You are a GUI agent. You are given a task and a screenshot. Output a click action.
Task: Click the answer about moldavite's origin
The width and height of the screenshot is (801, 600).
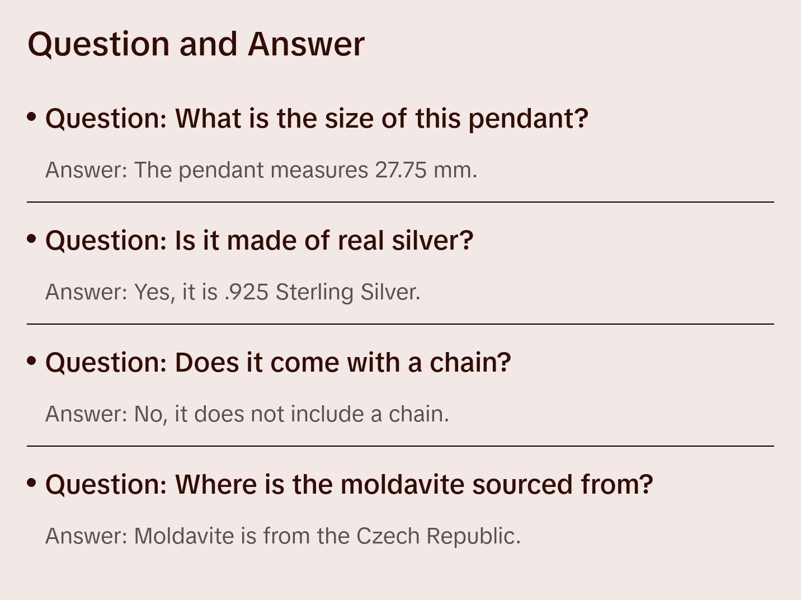coord(283,536)
